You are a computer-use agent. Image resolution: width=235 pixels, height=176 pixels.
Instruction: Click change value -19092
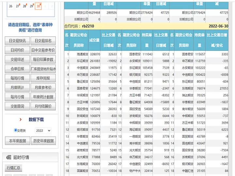tap(112, 61)
